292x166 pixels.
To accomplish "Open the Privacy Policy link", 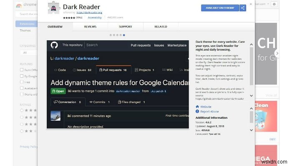I will (29, 146).
